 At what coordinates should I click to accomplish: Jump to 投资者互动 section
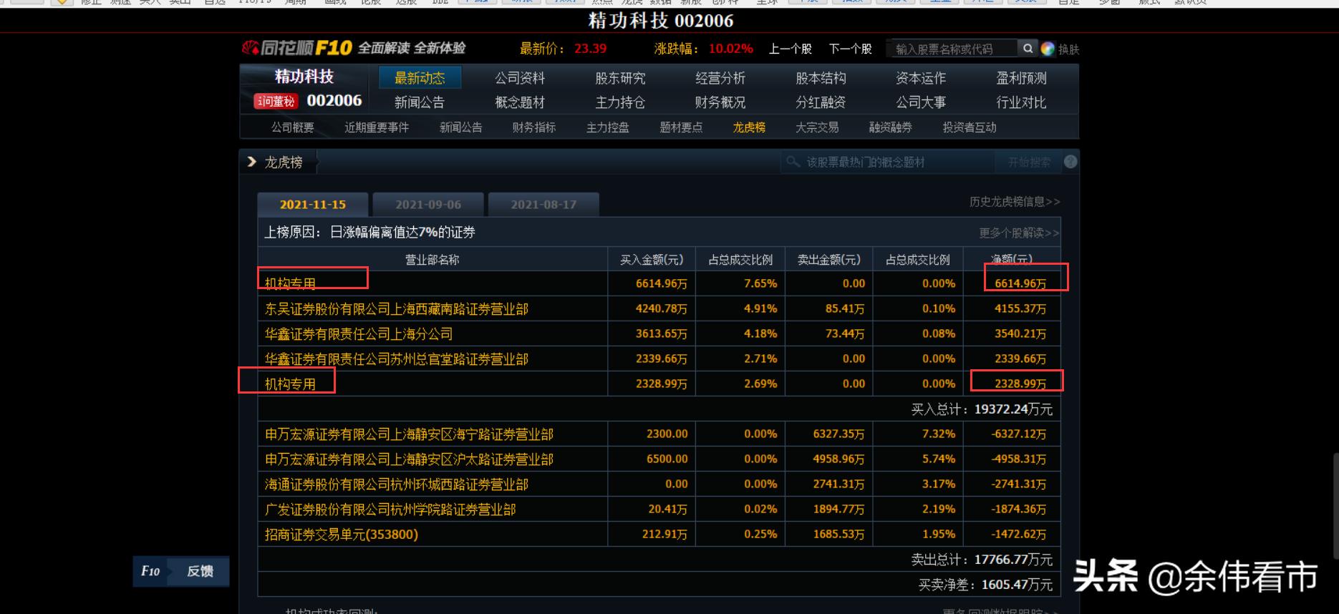970,127
